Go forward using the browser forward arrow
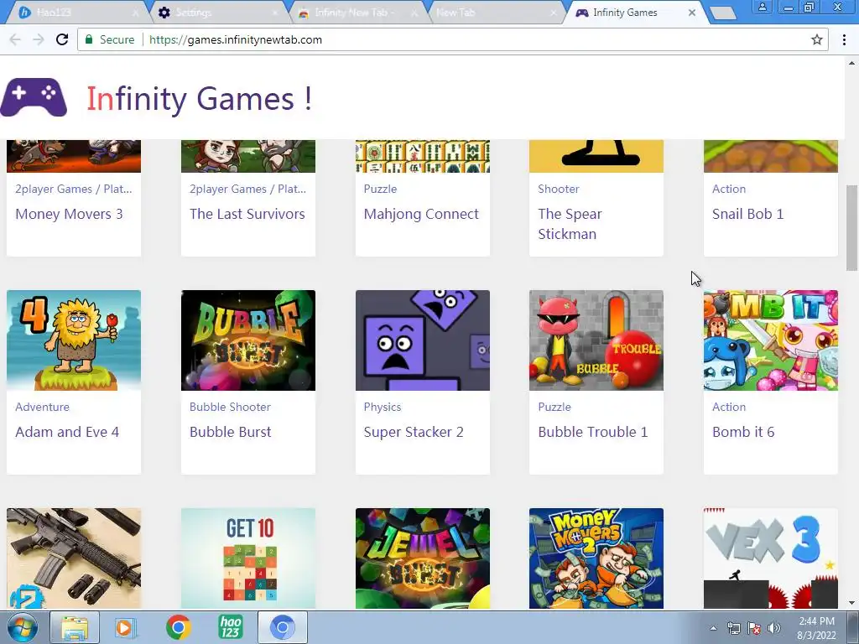Screen dimensions: 859x644 (x=38, y=39)
